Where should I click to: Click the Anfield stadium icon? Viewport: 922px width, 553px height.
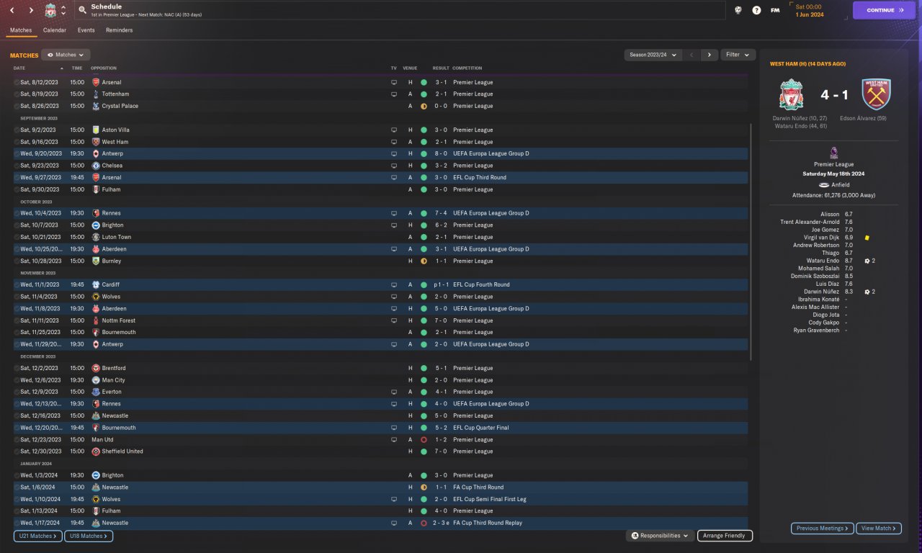pos(825,185)
